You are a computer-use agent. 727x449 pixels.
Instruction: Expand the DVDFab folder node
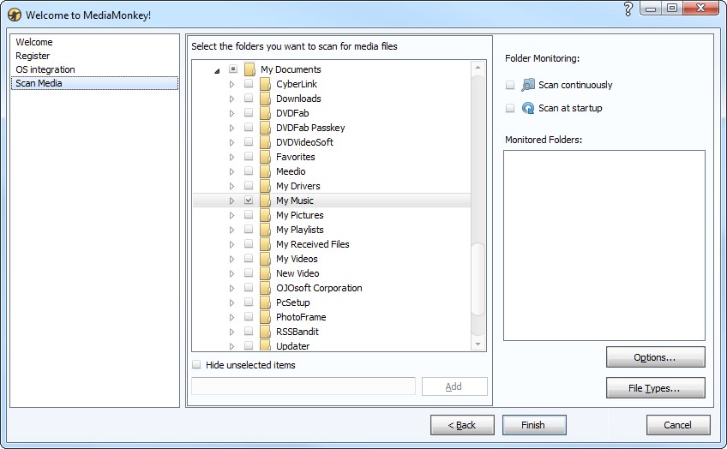231,113
